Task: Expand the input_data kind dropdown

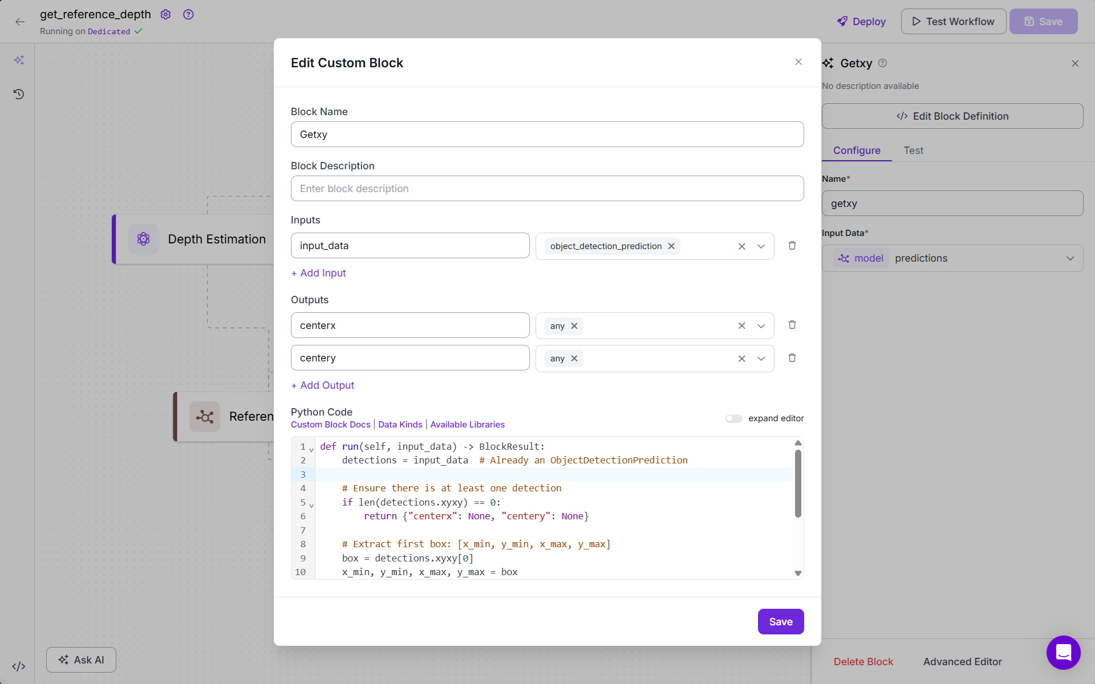Action: 761,246
